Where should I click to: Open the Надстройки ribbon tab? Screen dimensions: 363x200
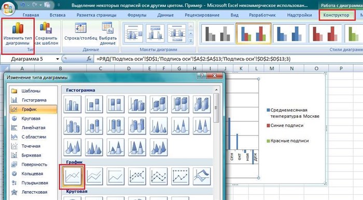coord(299,15)
